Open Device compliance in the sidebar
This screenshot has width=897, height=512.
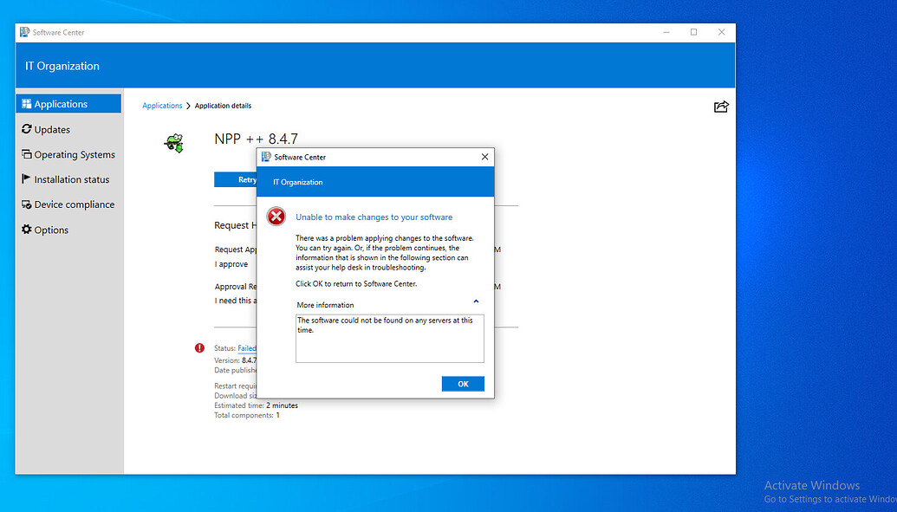[75, 204]
